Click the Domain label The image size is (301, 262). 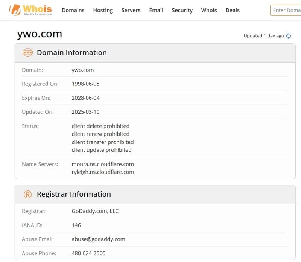pos(32,70)
